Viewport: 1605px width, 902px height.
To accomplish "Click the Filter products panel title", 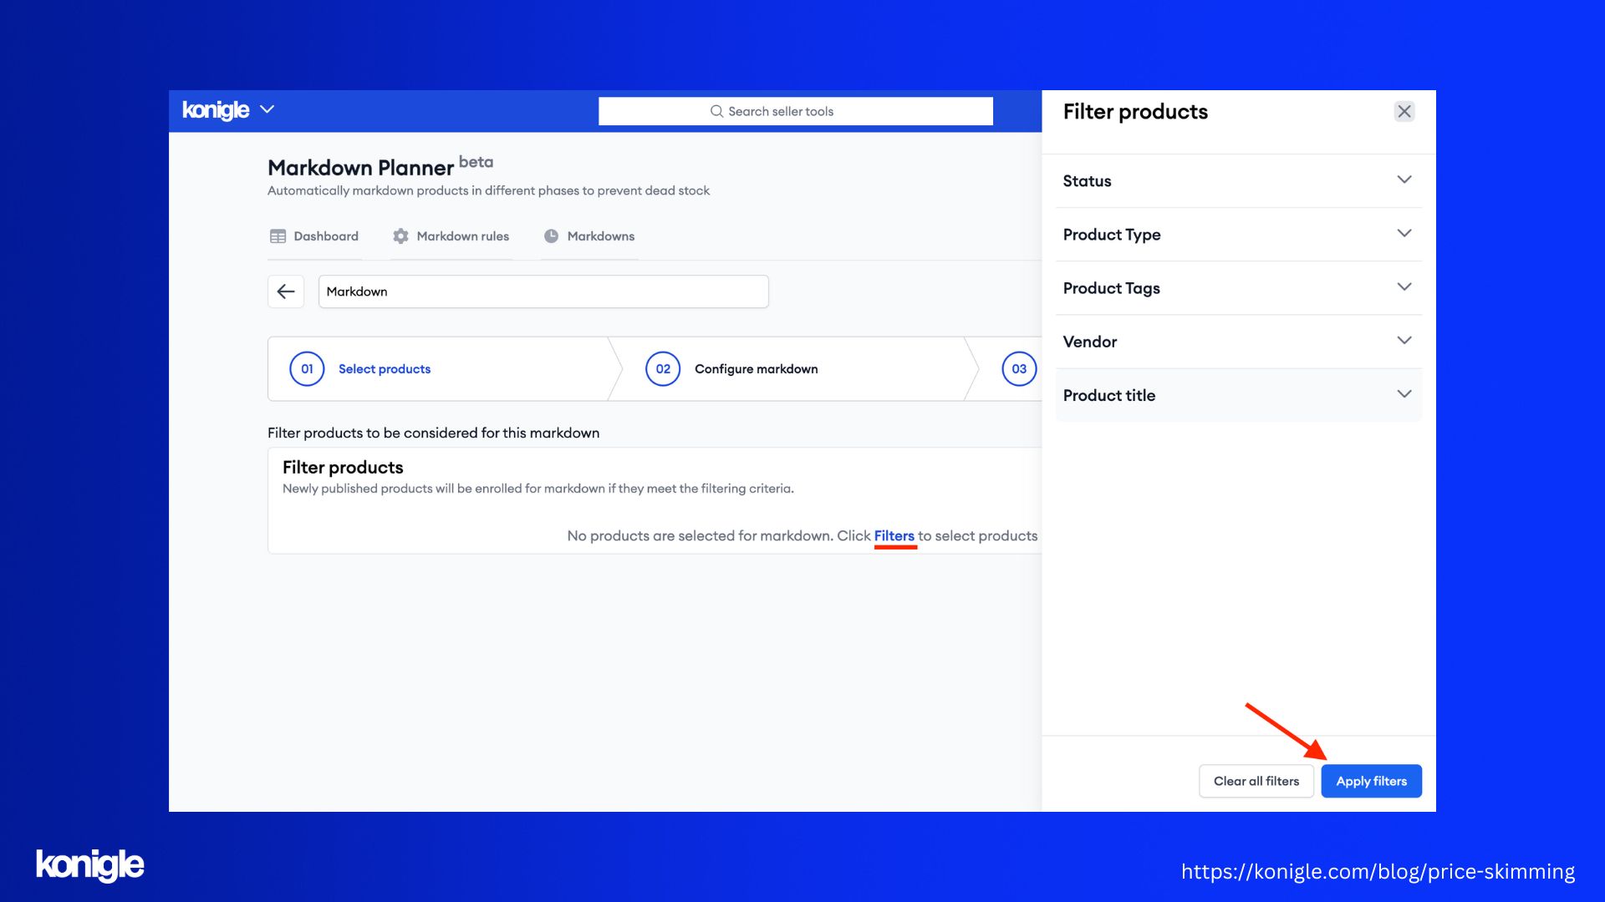I will tap(1135, 111).
